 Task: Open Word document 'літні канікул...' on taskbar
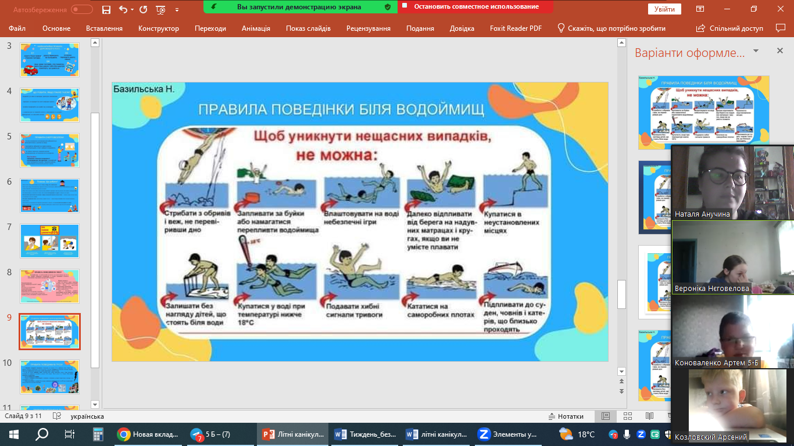click(x=437, y=434)
